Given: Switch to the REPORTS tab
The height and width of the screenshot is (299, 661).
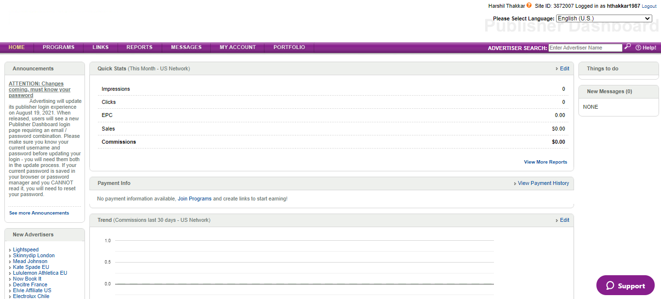Looking at the screenshot, I should tap(139, 47).
